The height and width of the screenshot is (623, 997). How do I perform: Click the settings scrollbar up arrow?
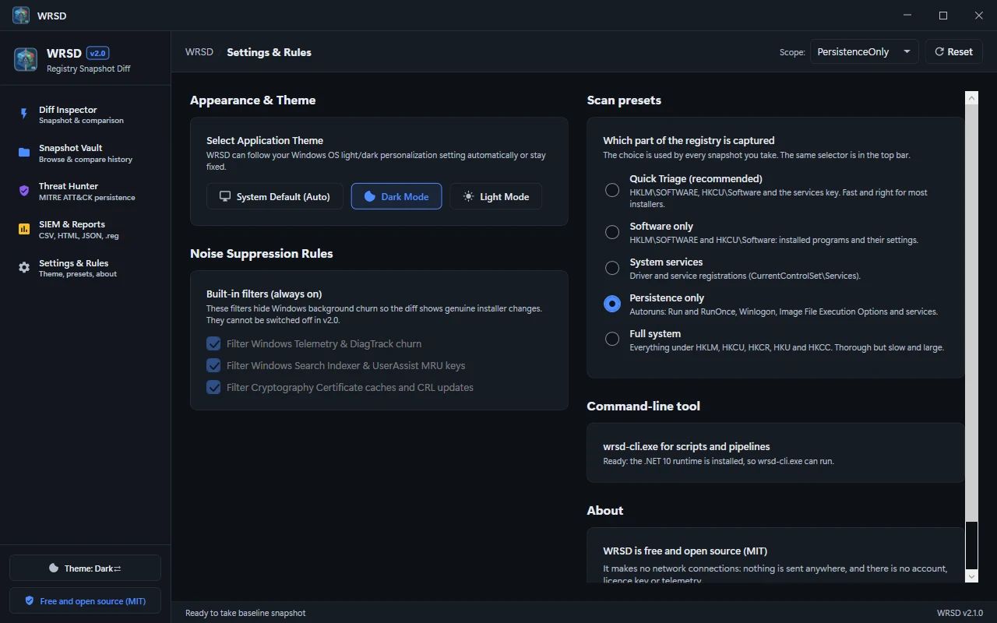click(x=971, y=98)
